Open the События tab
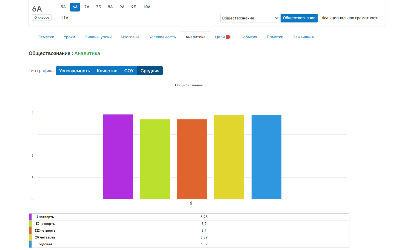Image resolution: width=419 pixels, height=250 pixels. coord(249,37)
